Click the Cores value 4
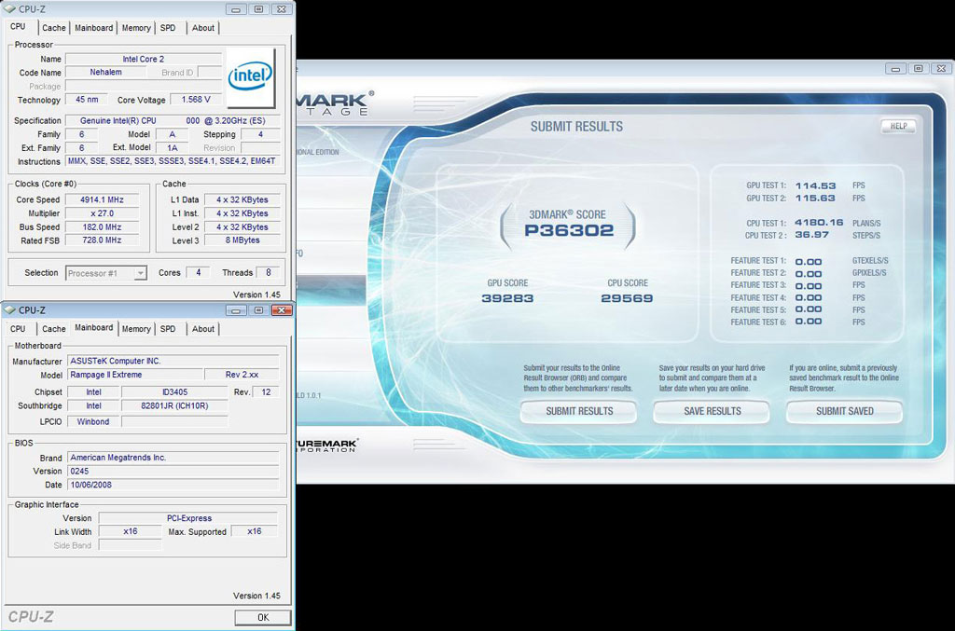Viewport: 955px width, 631px height. tap(198, 272)
